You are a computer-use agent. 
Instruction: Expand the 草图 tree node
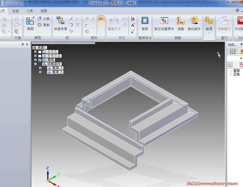pos(35,60)
